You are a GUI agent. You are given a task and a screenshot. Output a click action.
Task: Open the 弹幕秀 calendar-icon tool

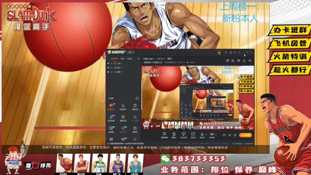pyautogui.click(x=135, y=129)
